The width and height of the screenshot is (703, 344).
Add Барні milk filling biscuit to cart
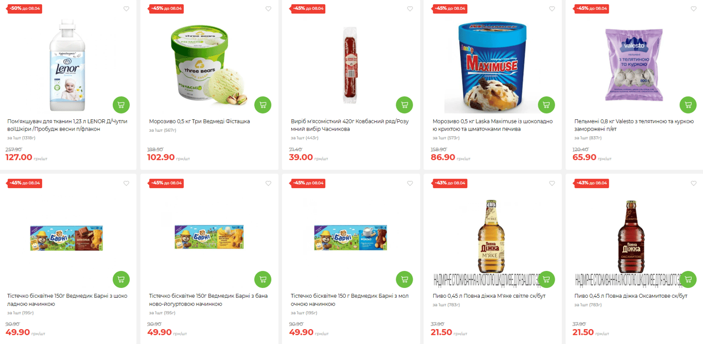[x=405, y=279]
